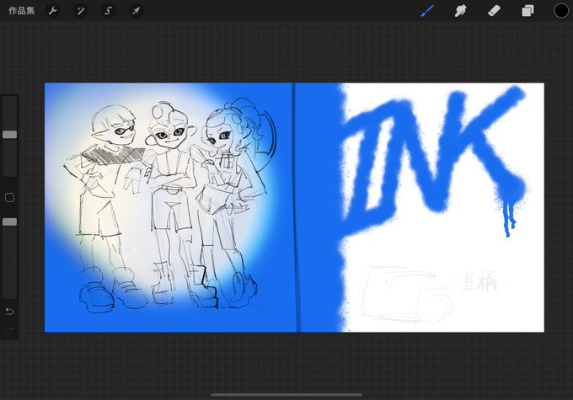573x400 pixels.
Task: Click the left character sketch on canvas
Action: click(x=104, y=208)
